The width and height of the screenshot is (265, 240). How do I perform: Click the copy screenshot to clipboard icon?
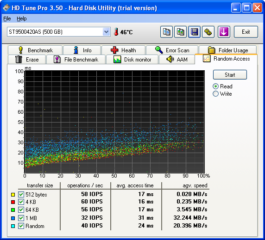(180, 32)
